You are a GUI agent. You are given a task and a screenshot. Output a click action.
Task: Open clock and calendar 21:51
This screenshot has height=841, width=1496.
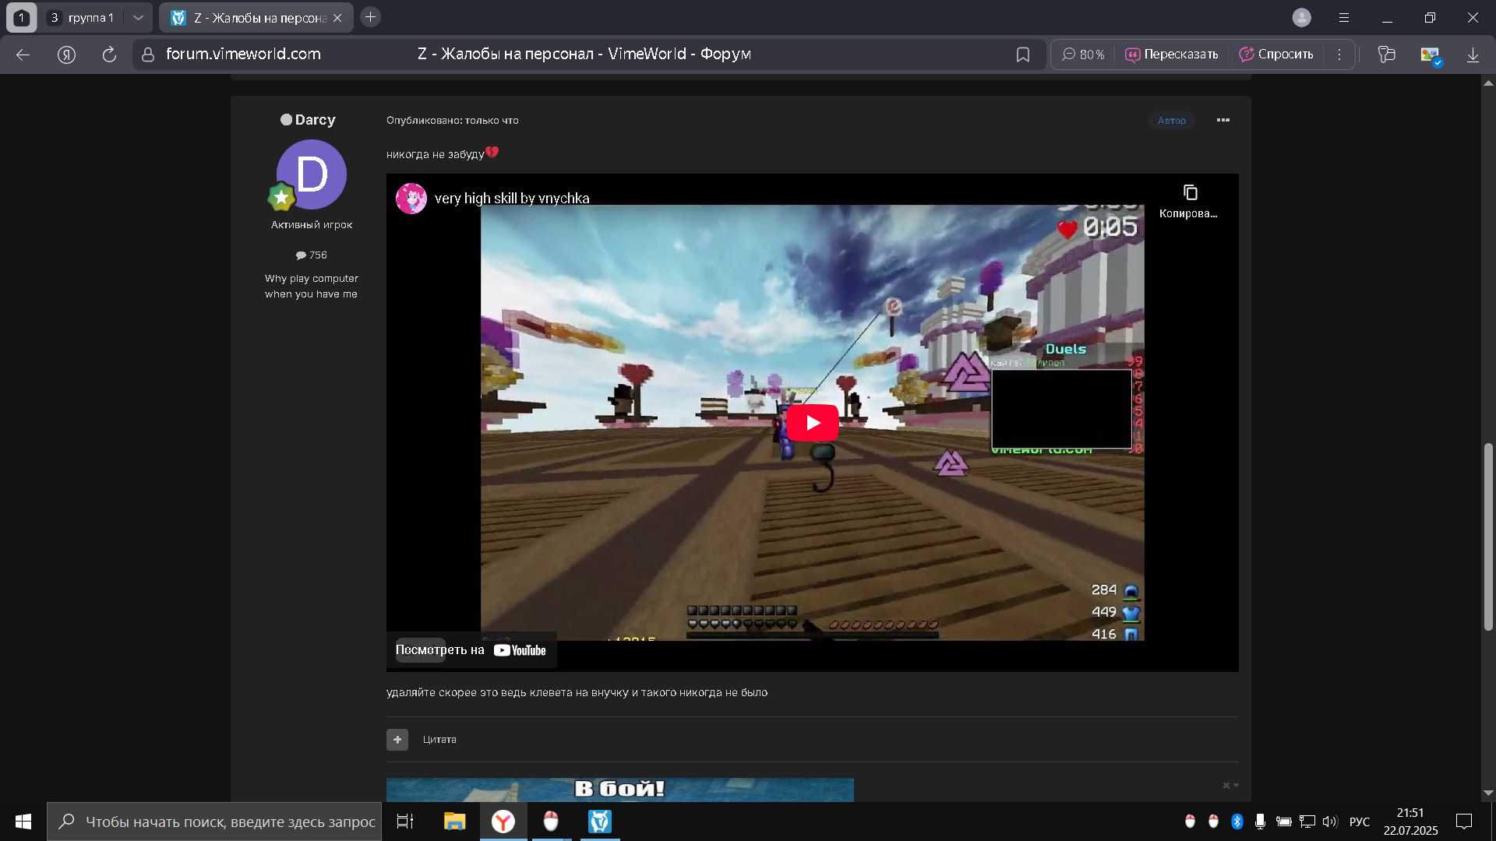point(1410,822)
